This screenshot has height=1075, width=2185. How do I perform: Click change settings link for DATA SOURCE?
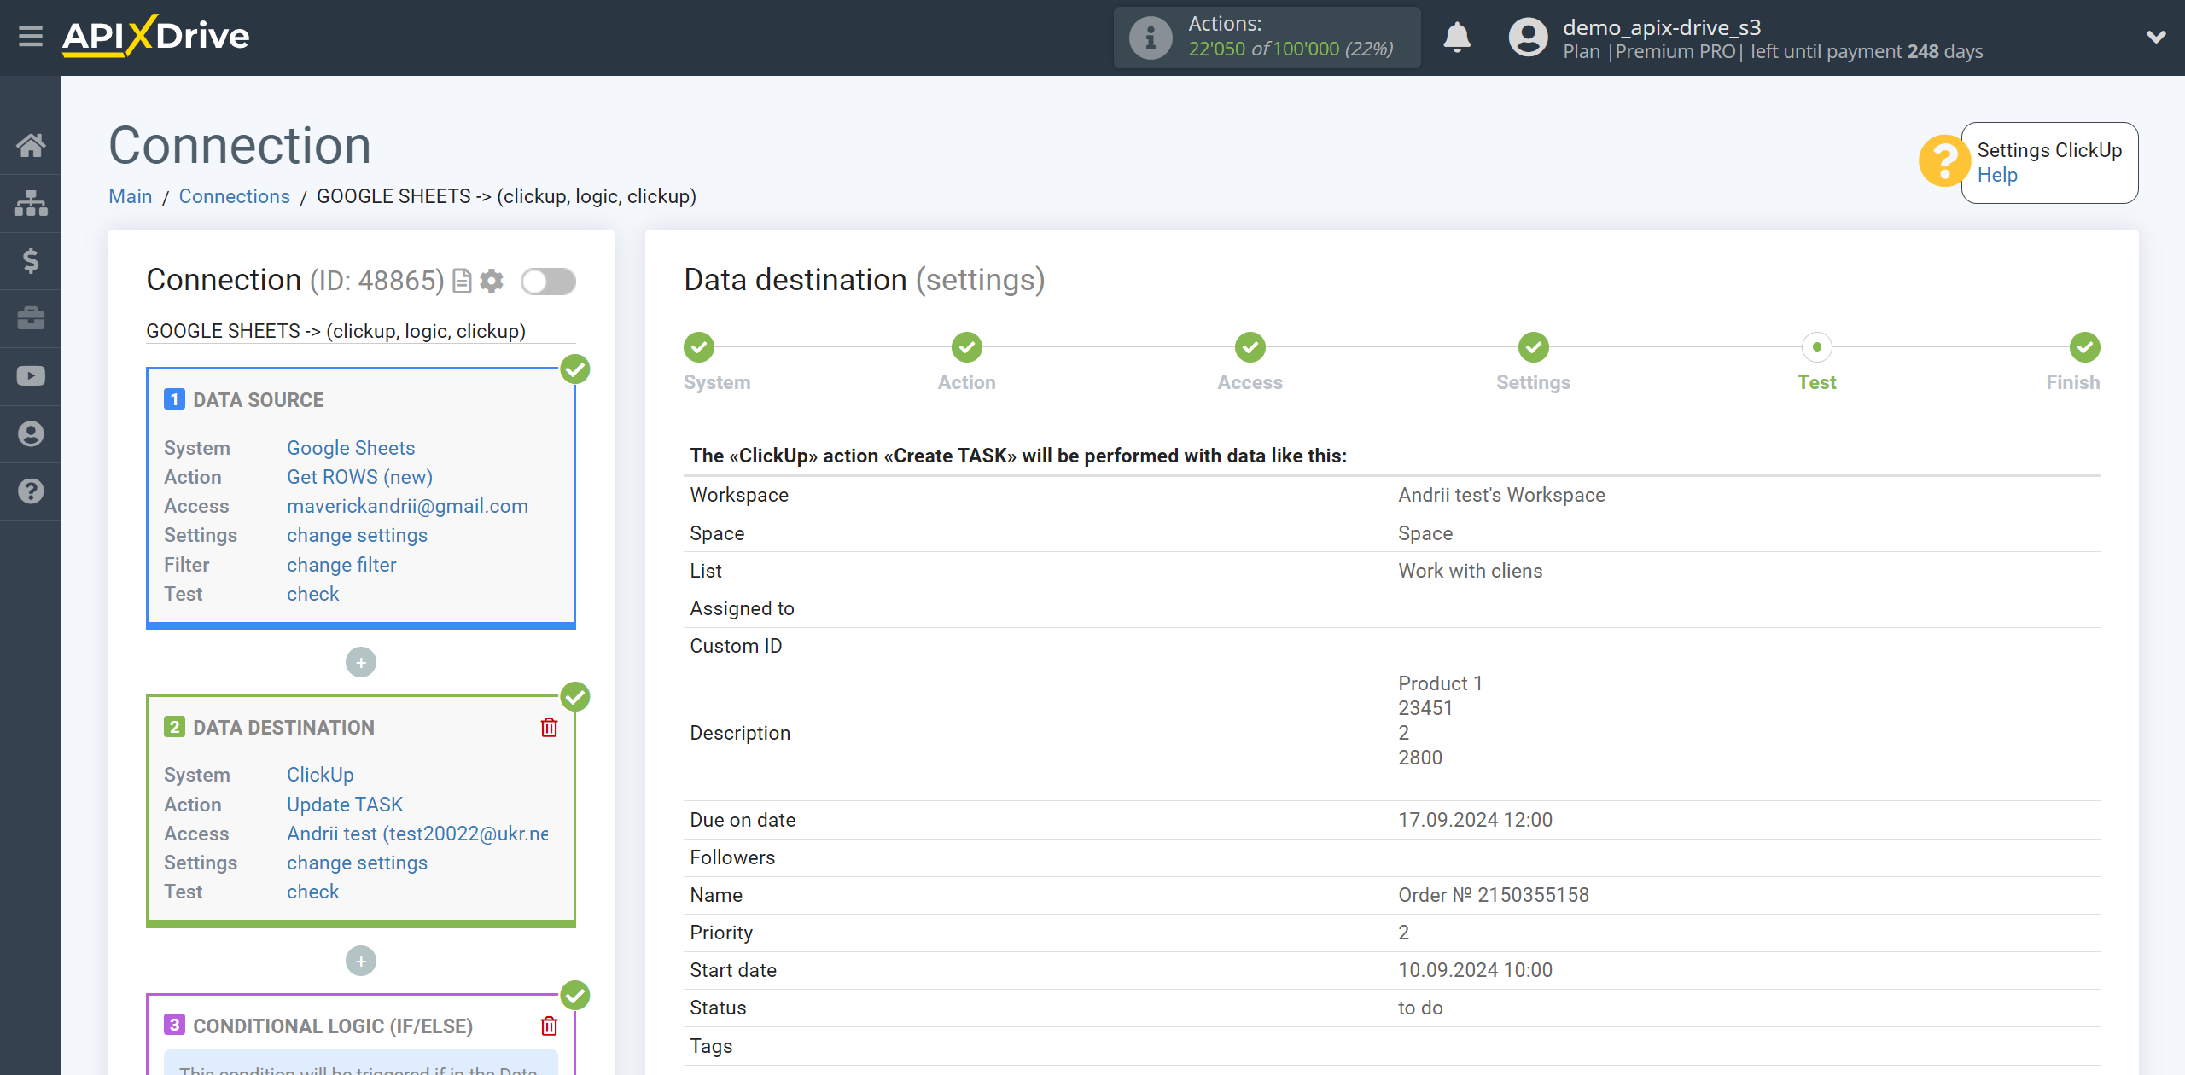pos(357,535)
